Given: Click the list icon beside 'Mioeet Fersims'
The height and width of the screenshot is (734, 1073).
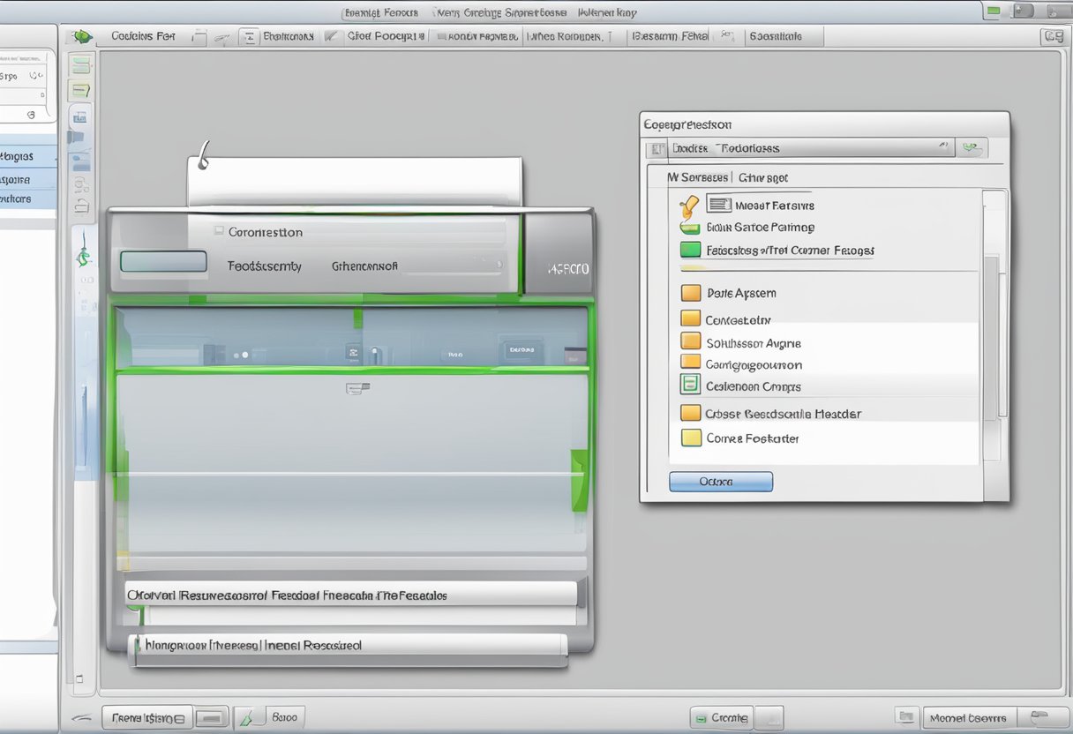Looking at the screenshot, I should click(719, 205).
